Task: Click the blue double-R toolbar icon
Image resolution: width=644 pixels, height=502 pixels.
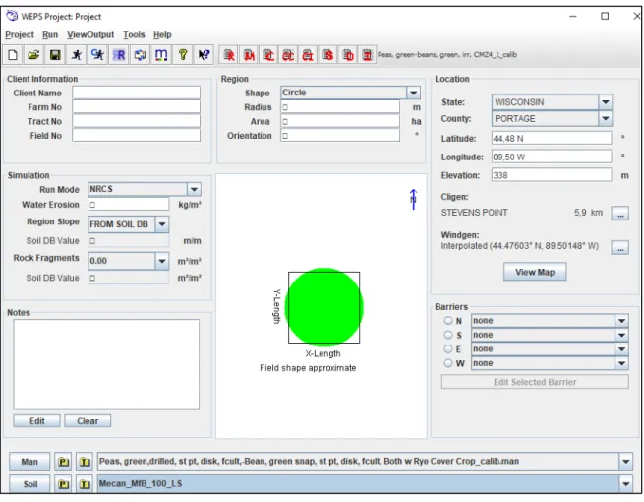Action: coord(119,55)
